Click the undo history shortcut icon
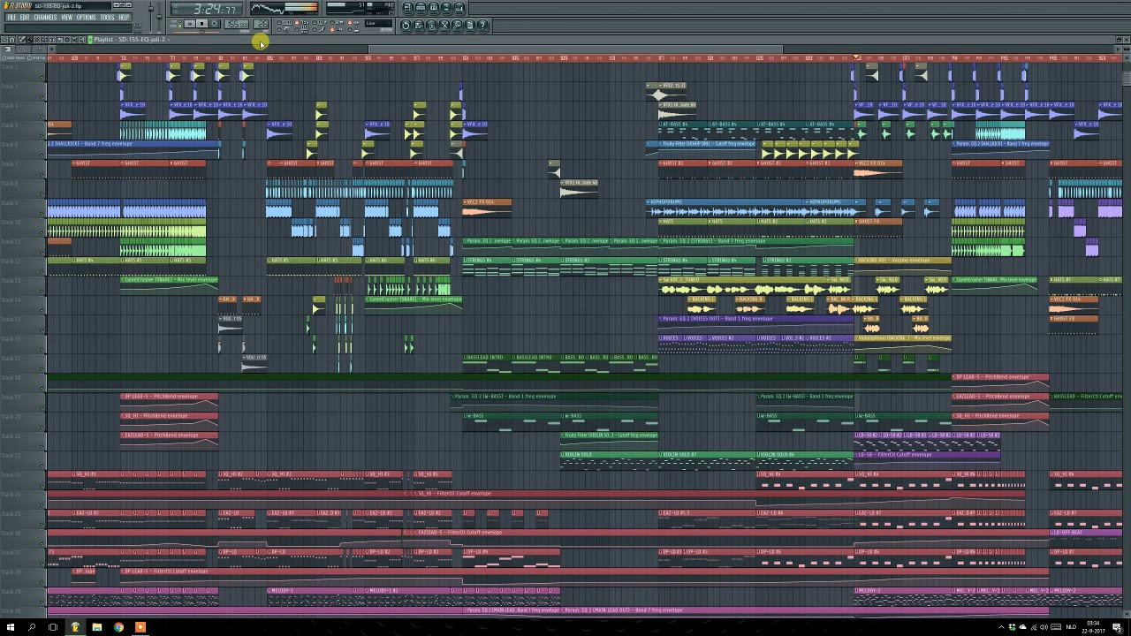This screenshot has width=1131, height=636. point(406,26)
